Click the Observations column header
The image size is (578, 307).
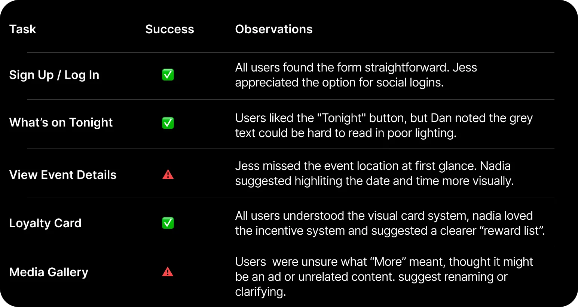[x=273, y=29]
